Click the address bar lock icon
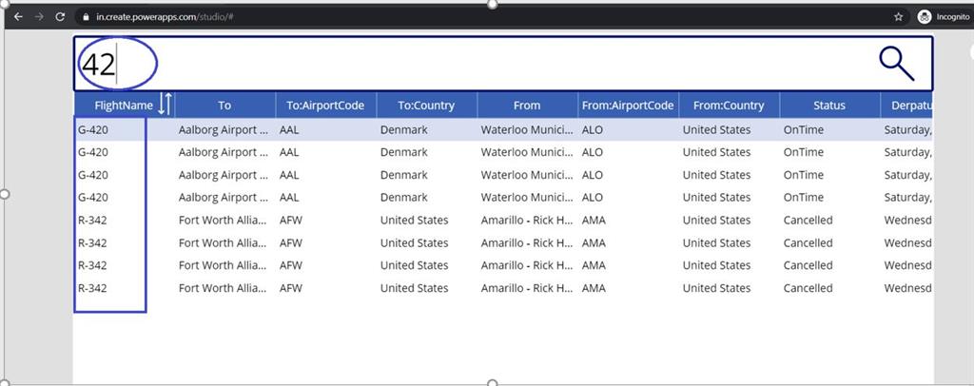974x386 pixels. (x=87, y=17)
